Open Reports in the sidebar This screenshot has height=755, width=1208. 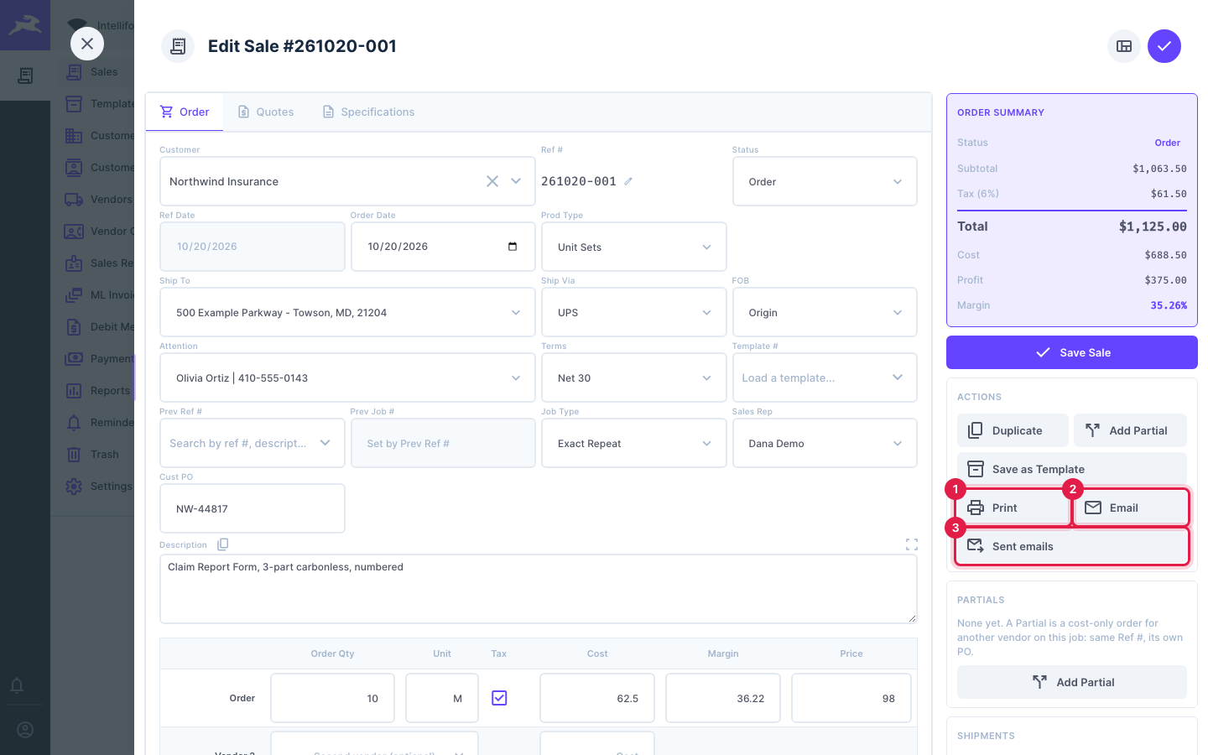pyautogui.click(x=99, y=391)
